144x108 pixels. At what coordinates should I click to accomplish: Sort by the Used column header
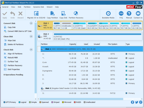(x=82, y=44)
